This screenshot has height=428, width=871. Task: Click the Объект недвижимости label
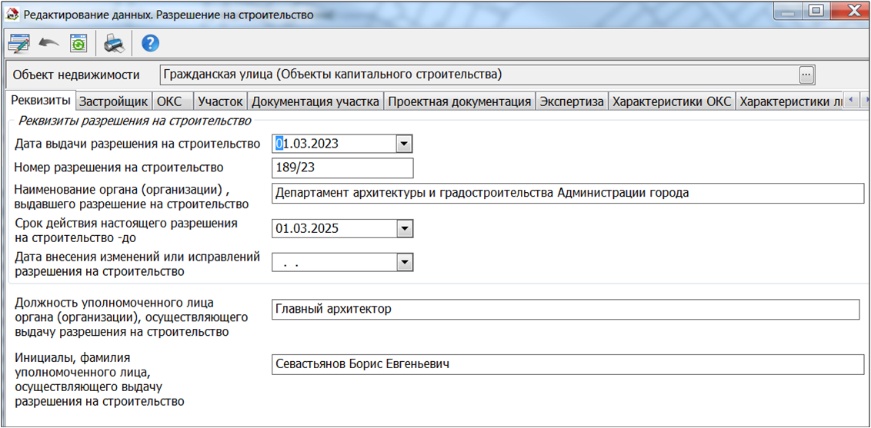pyautogui.click(x=77, y=75)
